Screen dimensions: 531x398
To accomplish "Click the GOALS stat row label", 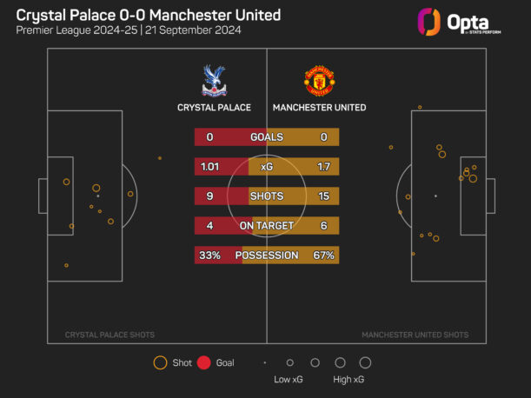I will [266, 137].
